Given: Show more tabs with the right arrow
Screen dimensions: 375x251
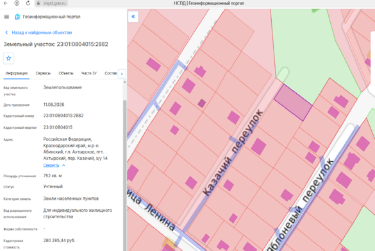Looking at the screenshot, I should pyautogui.click(x=122, y=74).
